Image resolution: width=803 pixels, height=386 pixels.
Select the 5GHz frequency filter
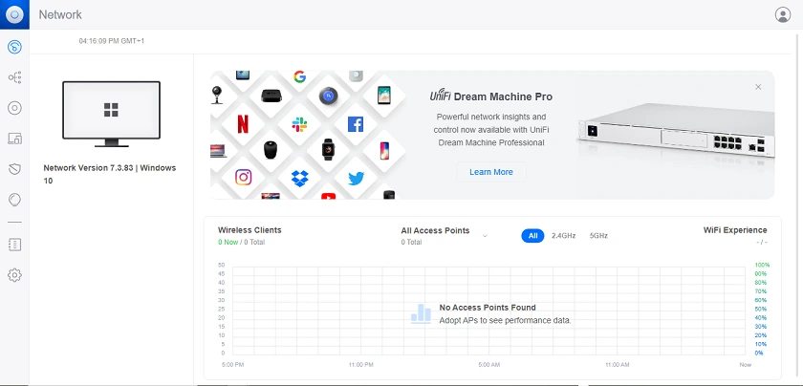tap(598, 235)
